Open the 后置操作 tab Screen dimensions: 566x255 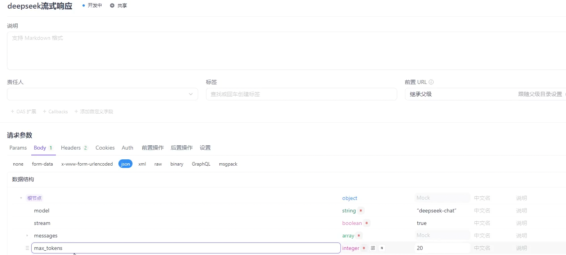pyautogui.click(x=181, y=148)
